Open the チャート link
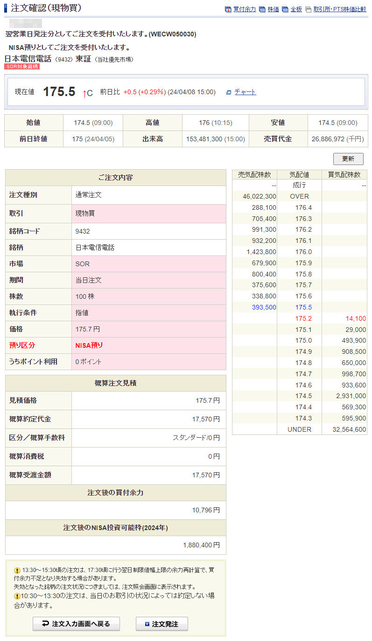The height and width of the screenshot is (641, 372). pyautogui.click(x=245, y=92)
